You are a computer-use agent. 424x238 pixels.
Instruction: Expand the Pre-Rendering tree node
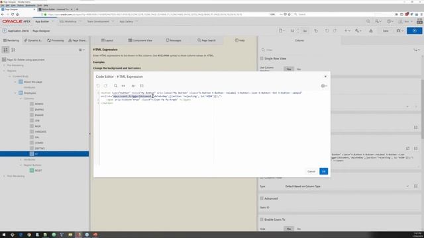tap(4, 65)
